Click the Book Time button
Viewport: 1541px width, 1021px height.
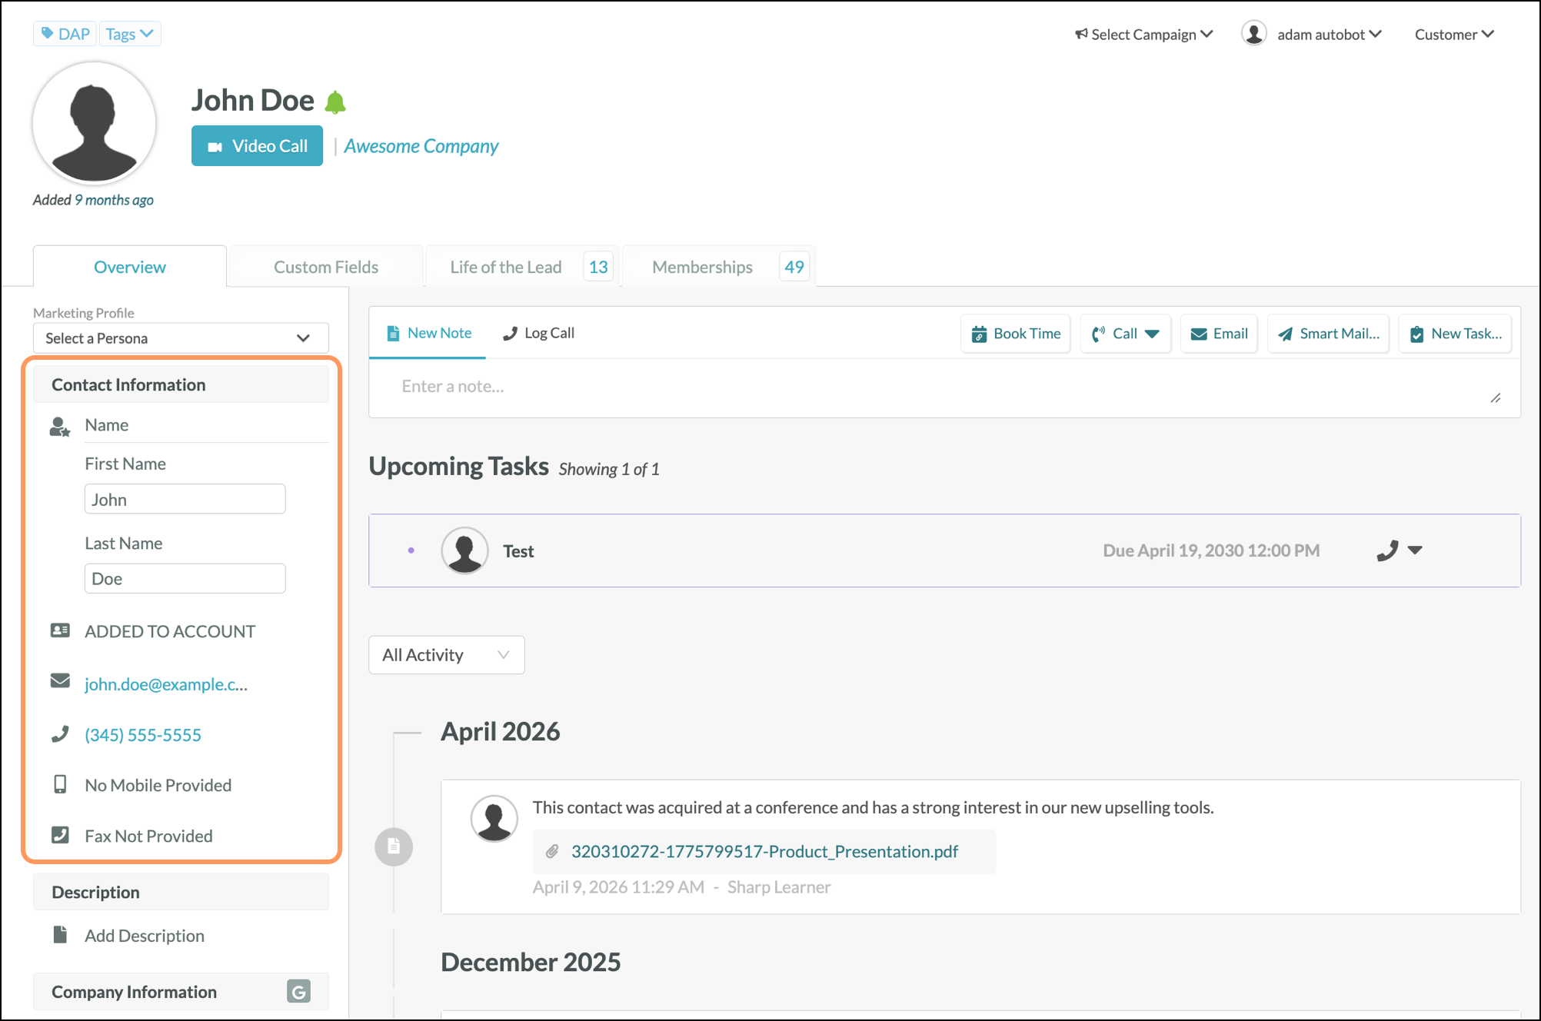(x=1016, y=334)
